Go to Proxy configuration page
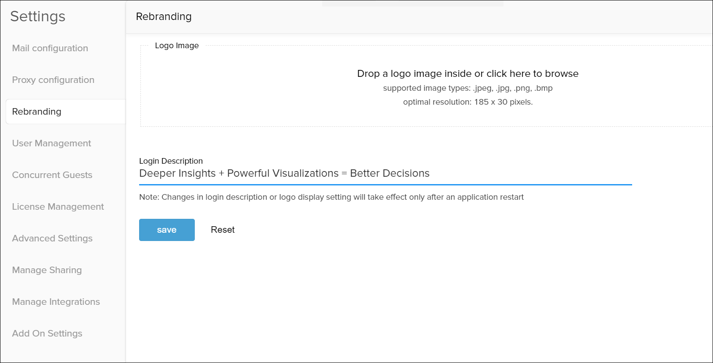 pyautogui.click(x=53, y=80)
